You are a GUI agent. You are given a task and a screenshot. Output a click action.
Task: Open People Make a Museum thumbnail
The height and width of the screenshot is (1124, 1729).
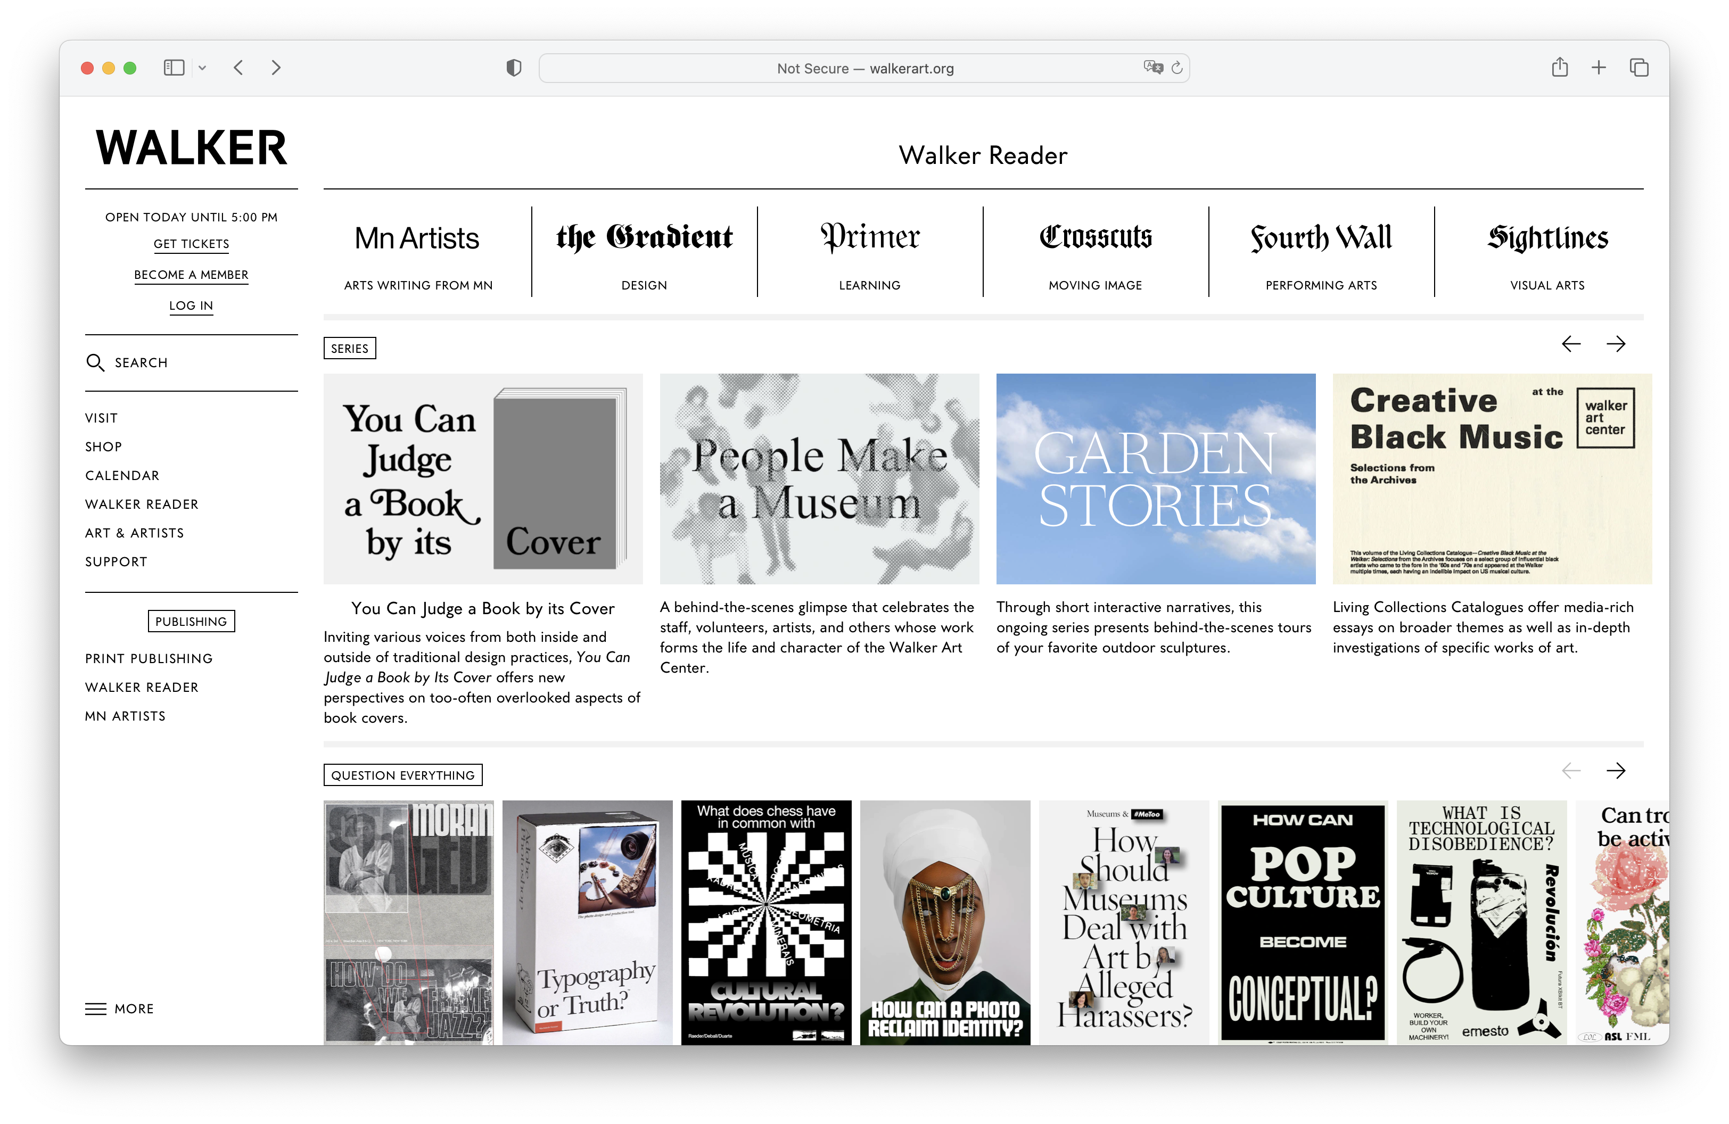(x=819, y=479)
